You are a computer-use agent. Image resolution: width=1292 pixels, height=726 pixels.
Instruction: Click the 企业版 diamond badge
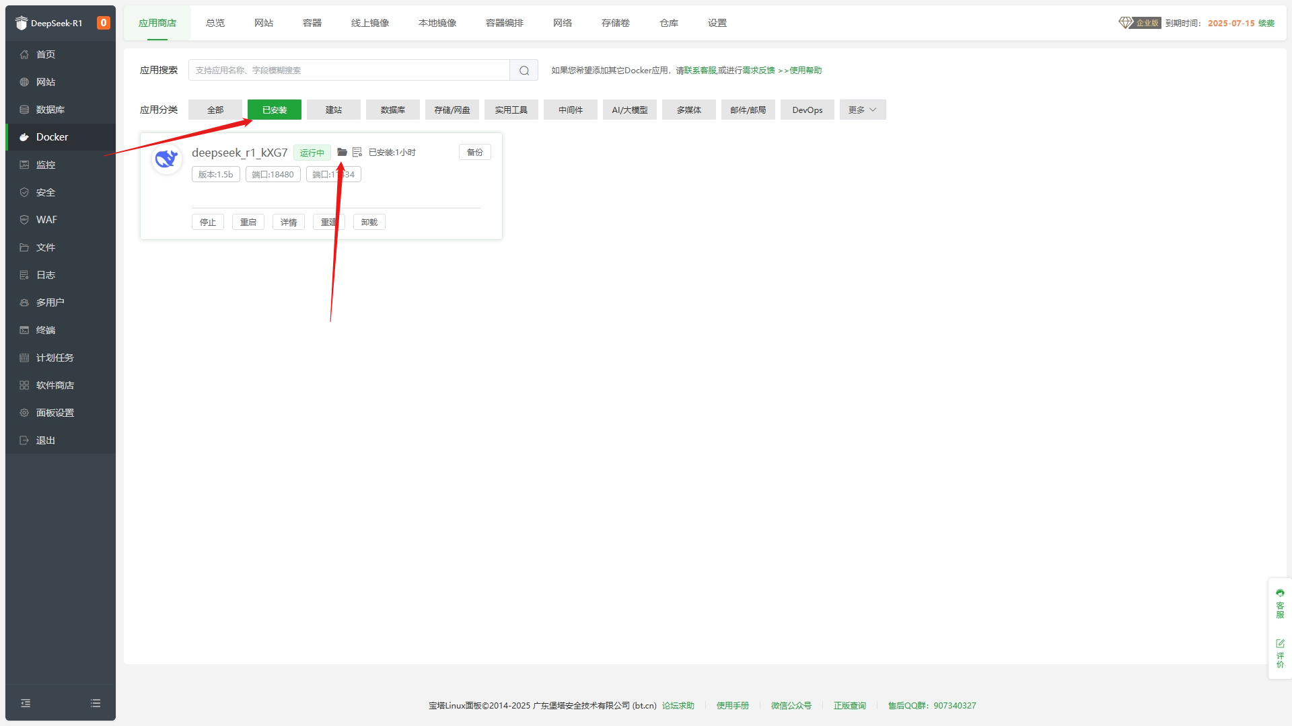pyautogui.click(x=1140, y=23)
